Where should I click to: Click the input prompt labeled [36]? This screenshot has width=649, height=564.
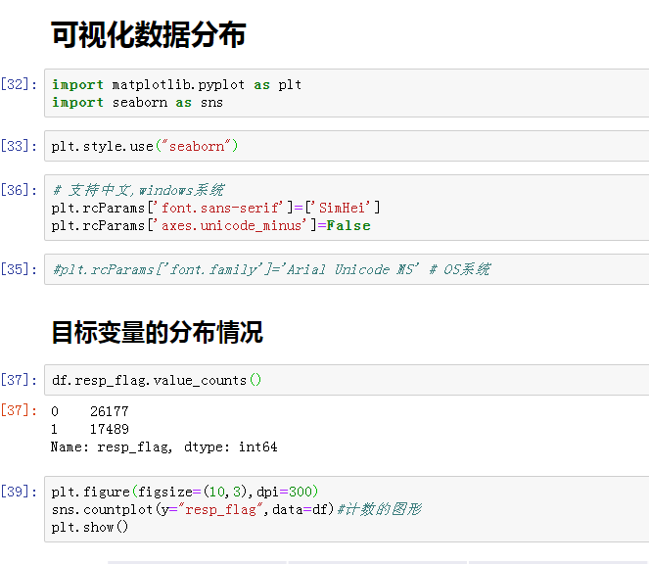[20, 190]
